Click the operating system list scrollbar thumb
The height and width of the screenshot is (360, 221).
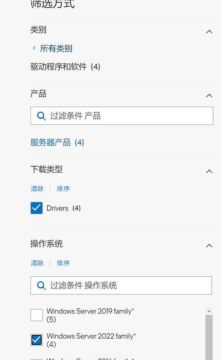[209, 337]
